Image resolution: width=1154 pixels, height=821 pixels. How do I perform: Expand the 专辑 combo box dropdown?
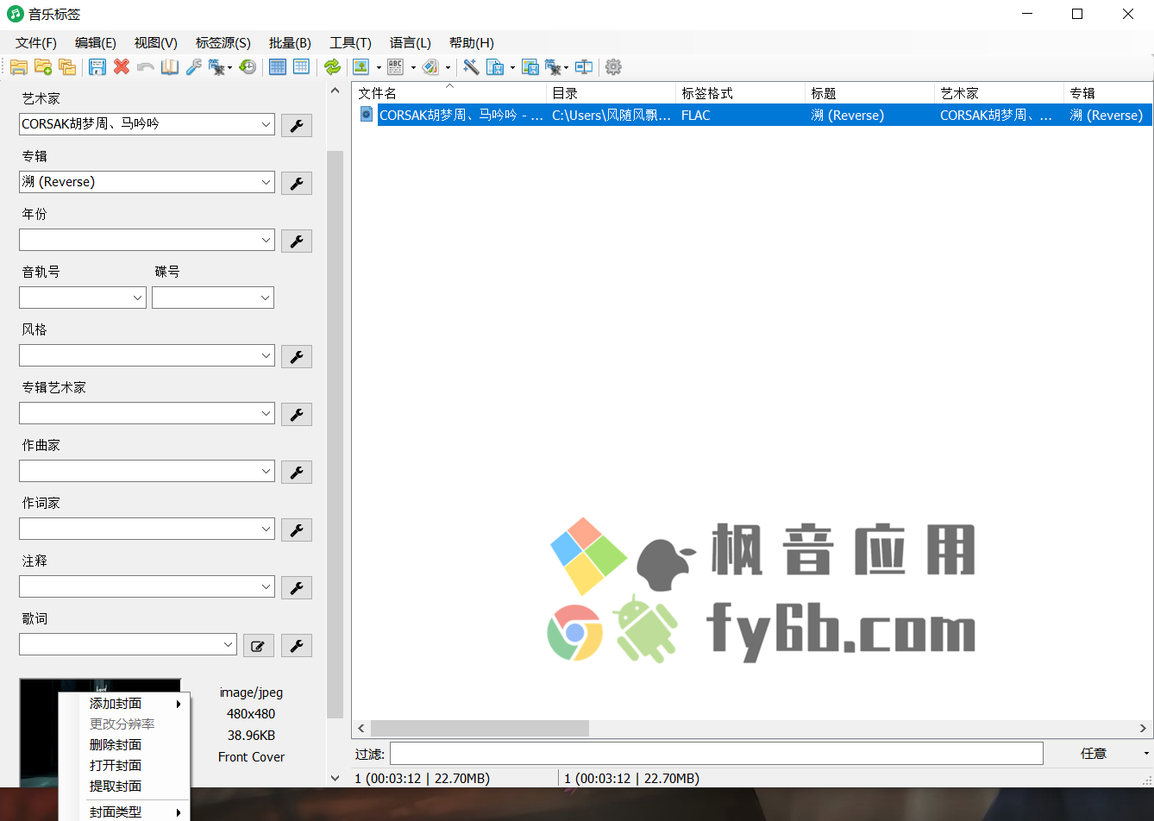(266, 182)
